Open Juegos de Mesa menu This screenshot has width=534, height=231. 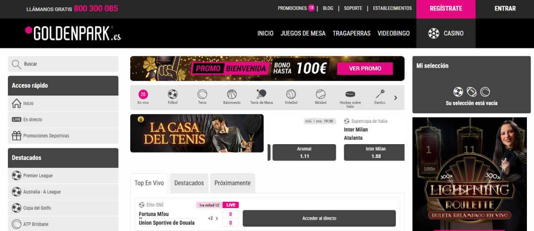click(303, 33)
